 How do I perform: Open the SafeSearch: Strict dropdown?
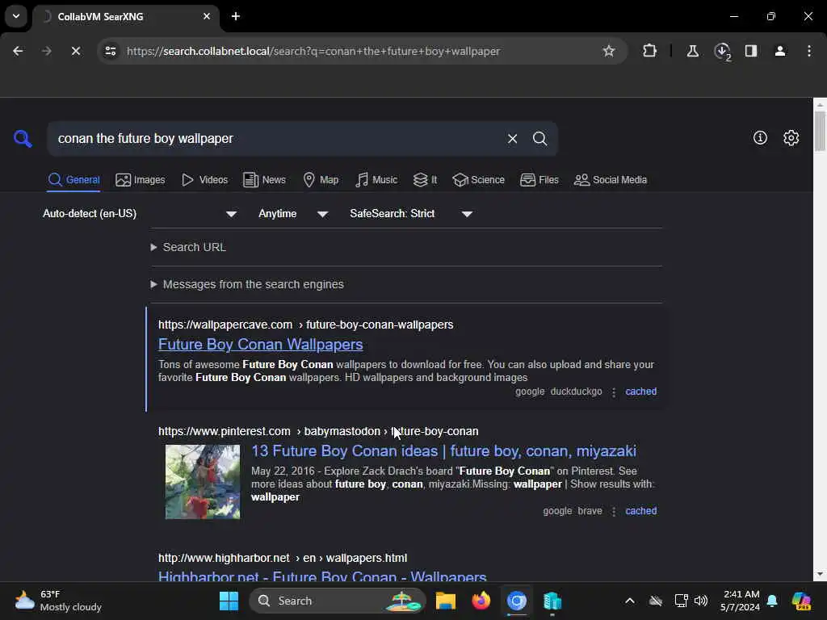tap(411, 213)
